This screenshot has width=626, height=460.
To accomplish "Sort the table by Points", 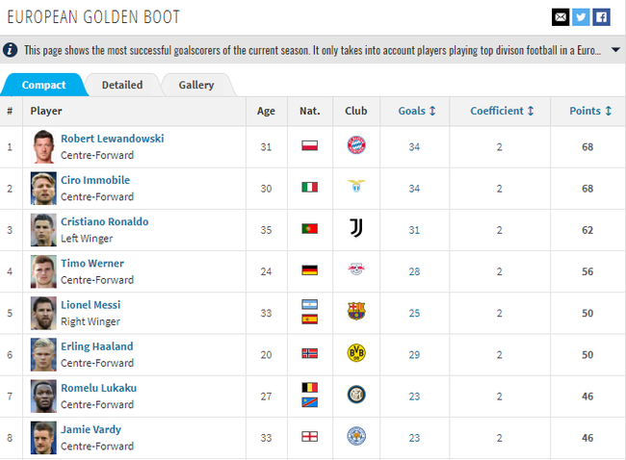I will [590, 112].
